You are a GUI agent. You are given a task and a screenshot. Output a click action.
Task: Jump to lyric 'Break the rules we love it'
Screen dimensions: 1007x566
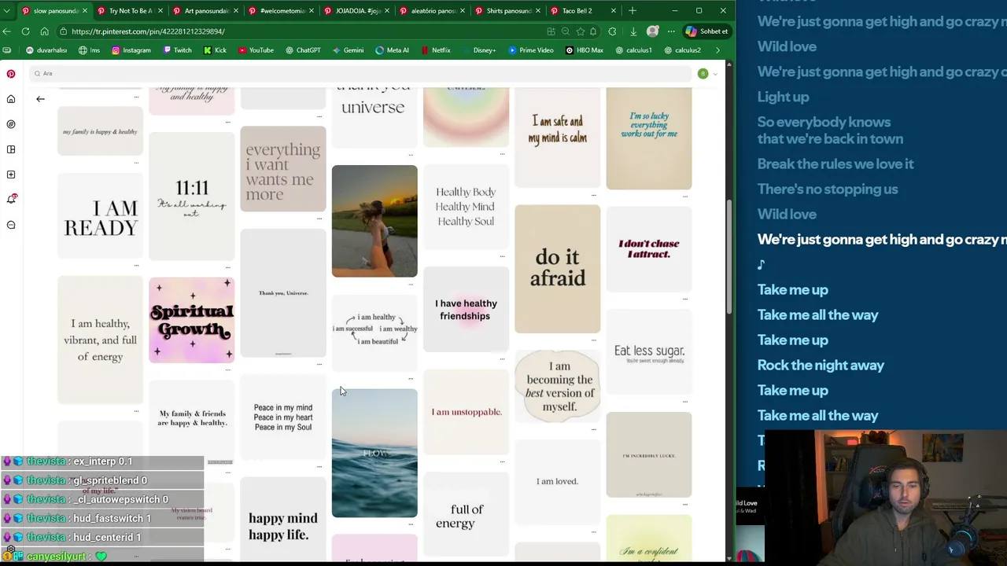click(835, 164)
